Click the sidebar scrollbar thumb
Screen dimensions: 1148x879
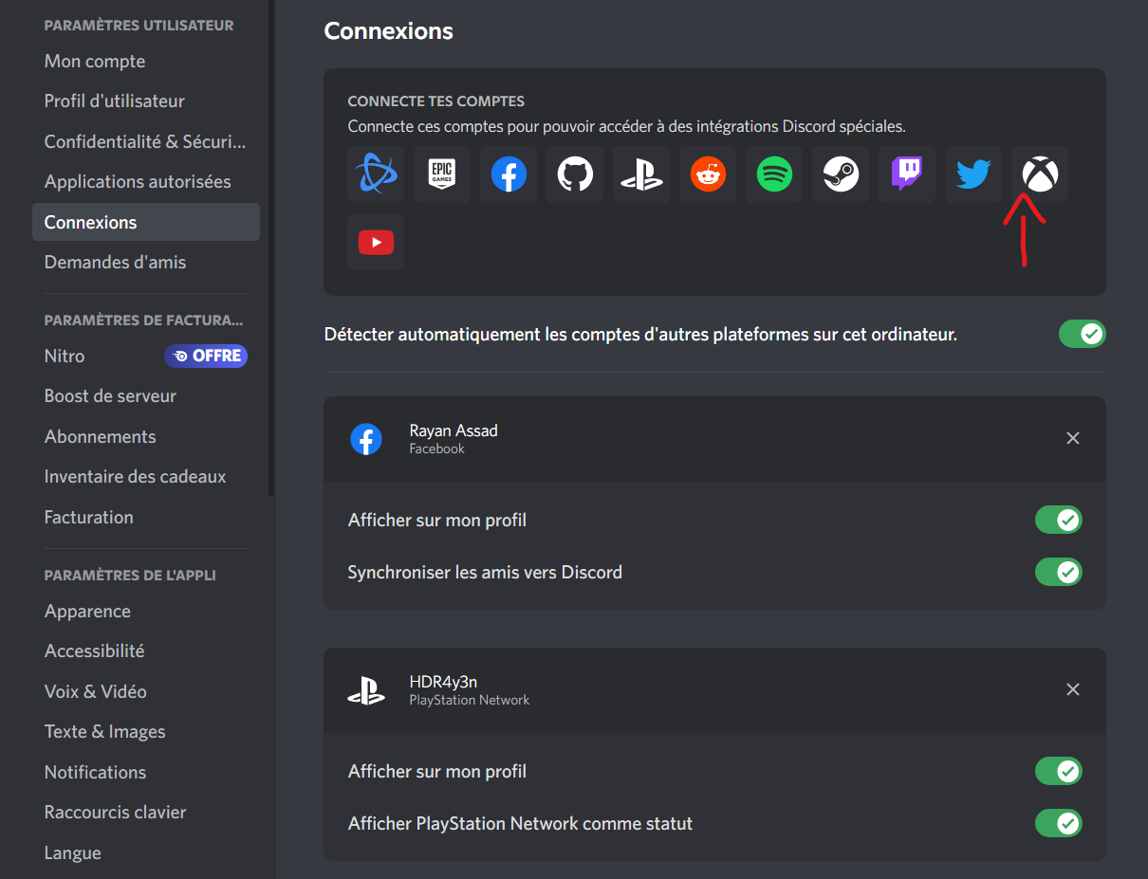(x=271, y=247)
